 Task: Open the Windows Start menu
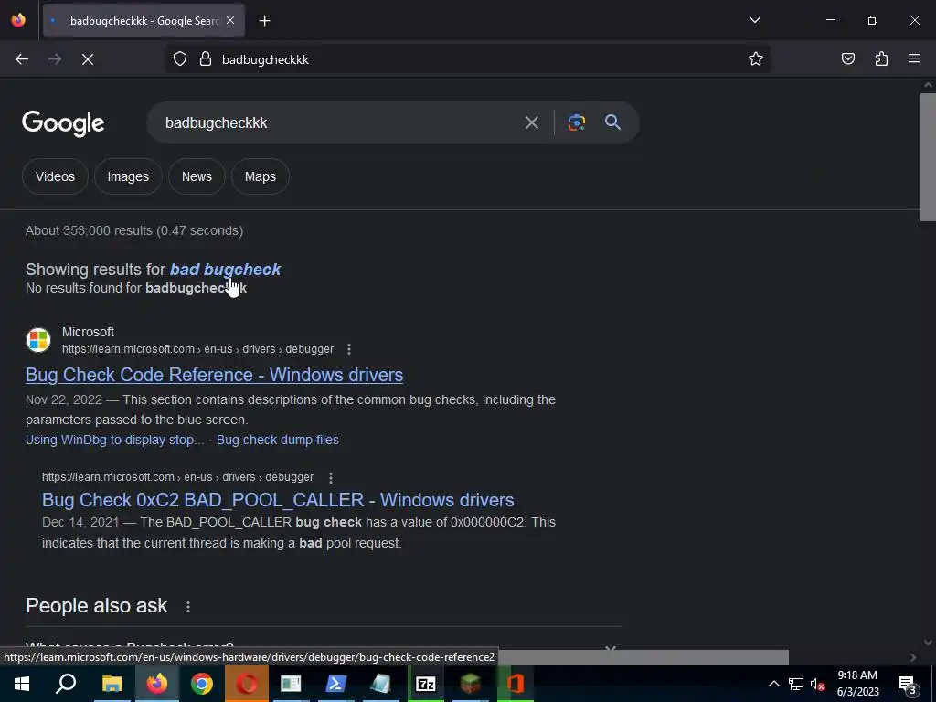point(22,684)
